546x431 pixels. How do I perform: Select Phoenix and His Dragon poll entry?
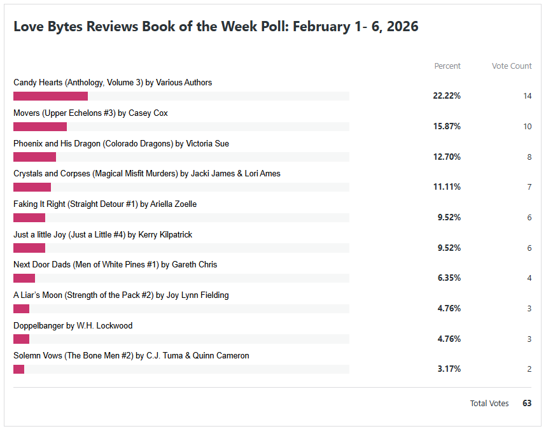(121, 144)
